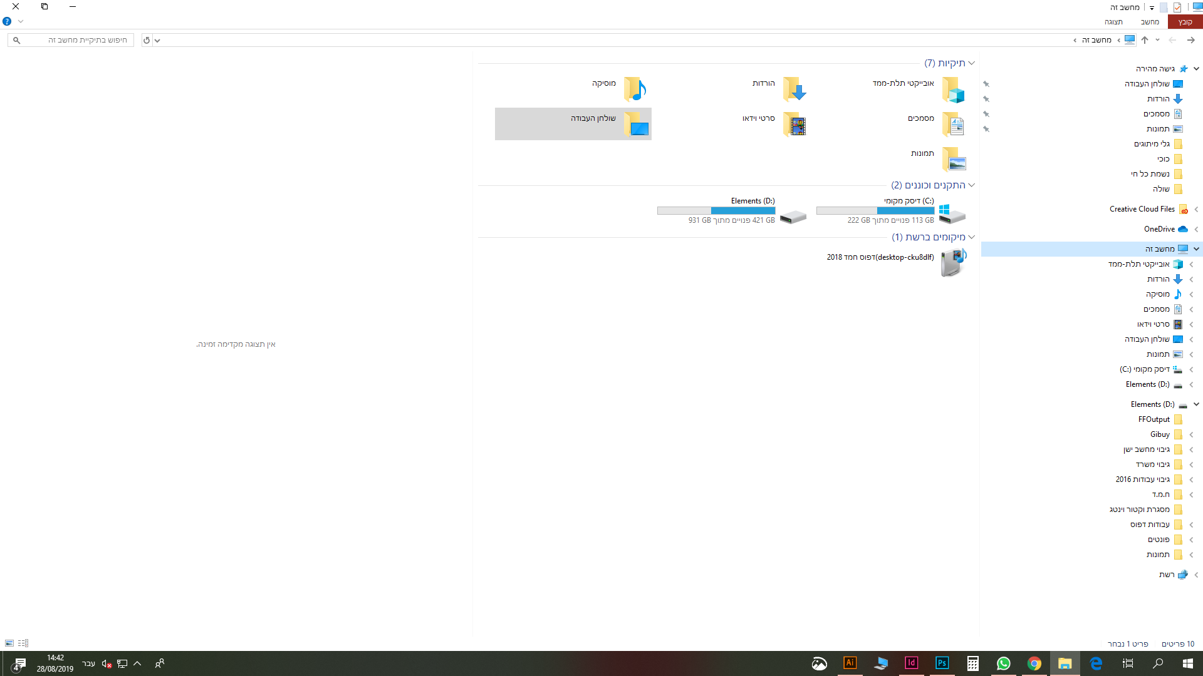Switch to large thumbnails view in status bar

[9, 643]
